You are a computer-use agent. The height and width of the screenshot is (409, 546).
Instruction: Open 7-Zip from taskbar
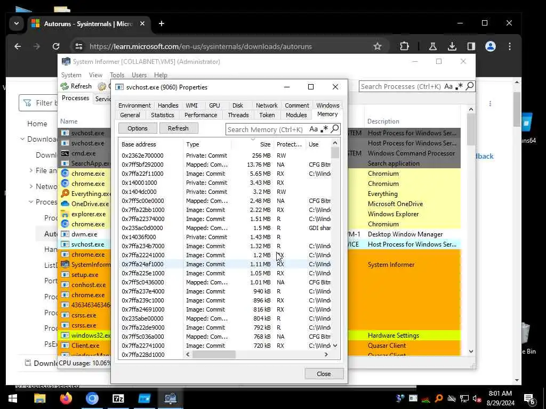(x=118, y=398)
